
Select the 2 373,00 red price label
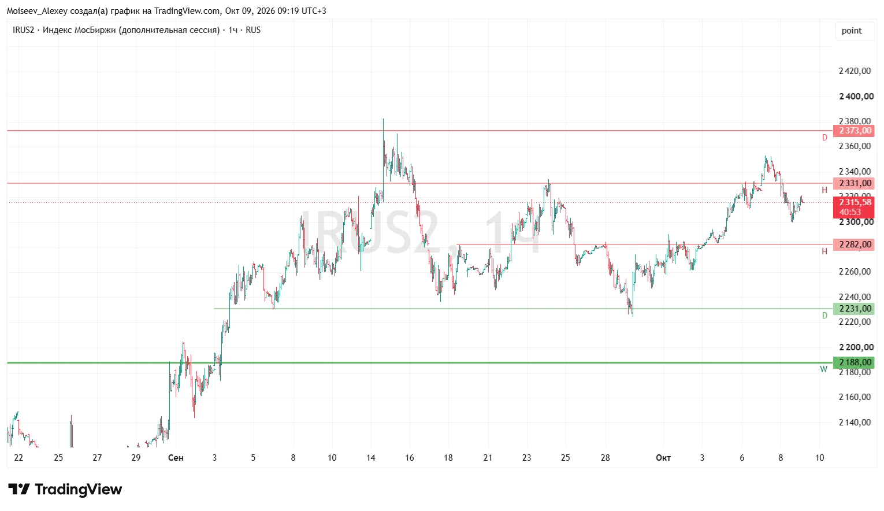point(854,131)
